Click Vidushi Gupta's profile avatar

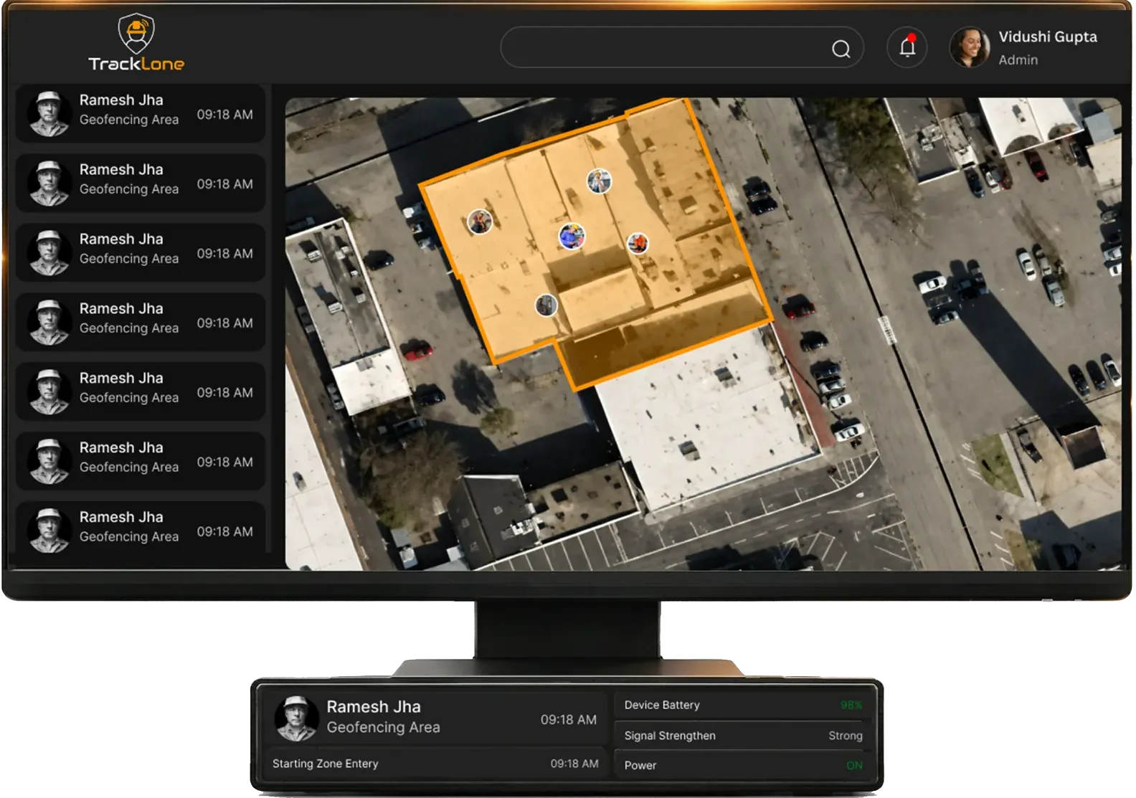pos(969,48)
